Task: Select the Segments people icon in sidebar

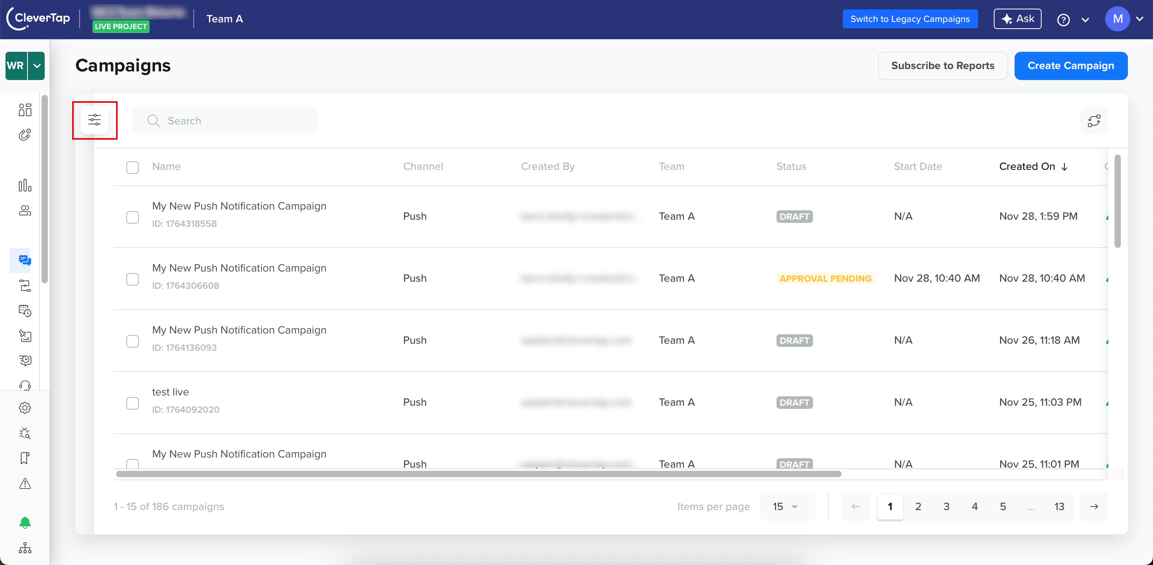Action: click(x=25, y=210)
